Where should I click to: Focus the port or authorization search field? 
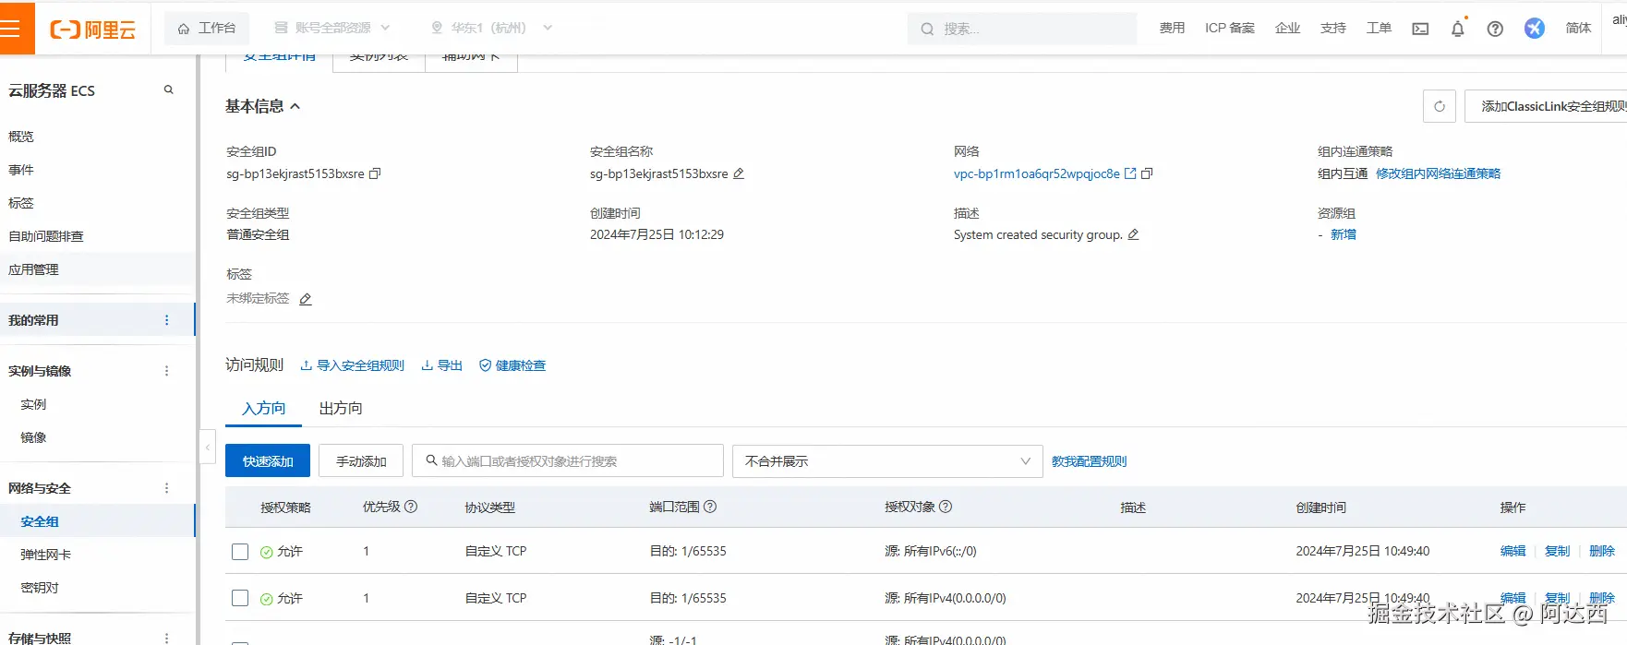point(568,460)
